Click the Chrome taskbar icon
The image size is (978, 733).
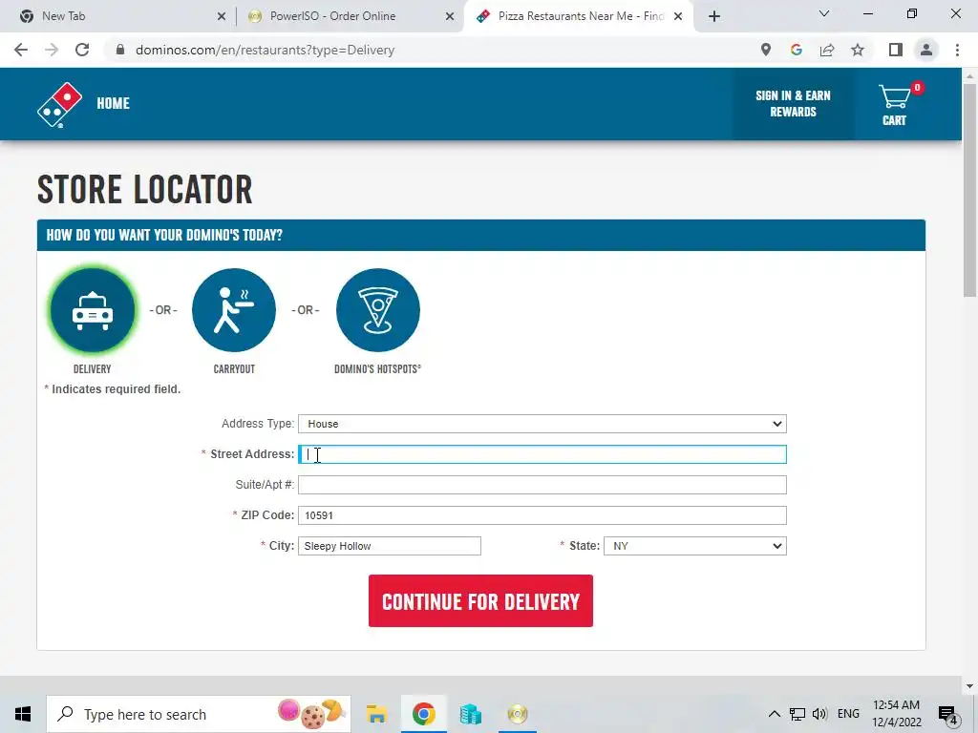point(423,714)
